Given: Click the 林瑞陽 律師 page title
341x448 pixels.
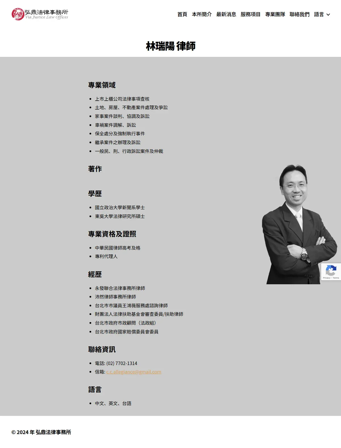Looking at the screenshot, I should (170, 46).
